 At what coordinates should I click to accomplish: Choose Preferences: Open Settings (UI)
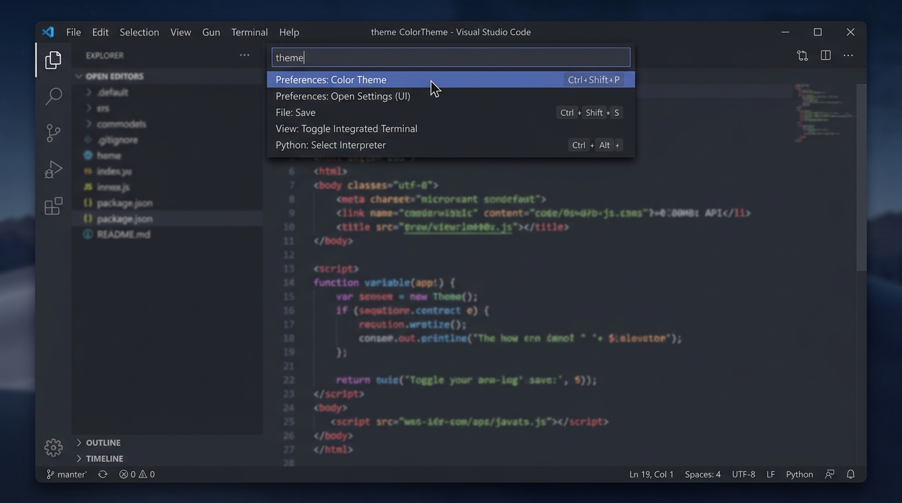click(x=451, y=96)
